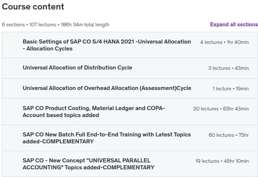
Task: Click the Course content heading
Action: [x=33, y=7]
